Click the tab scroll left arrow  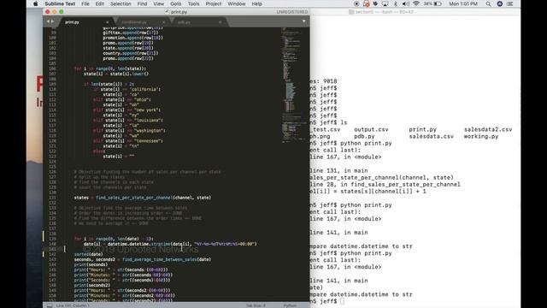[48, 21]
